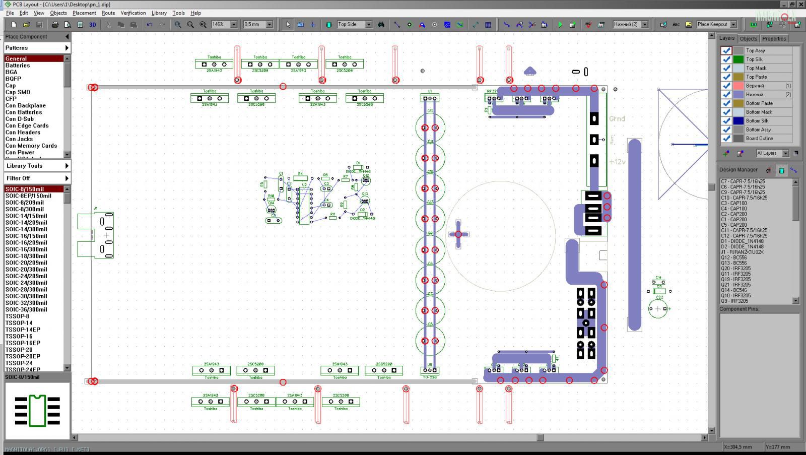Click the Library Tools button
The height and width of the screenshot is (455, 806).
click(x=37, y=166)
